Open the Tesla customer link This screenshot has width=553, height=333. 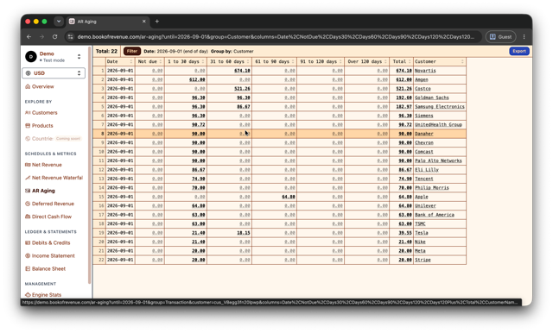[x=422, y=233]
